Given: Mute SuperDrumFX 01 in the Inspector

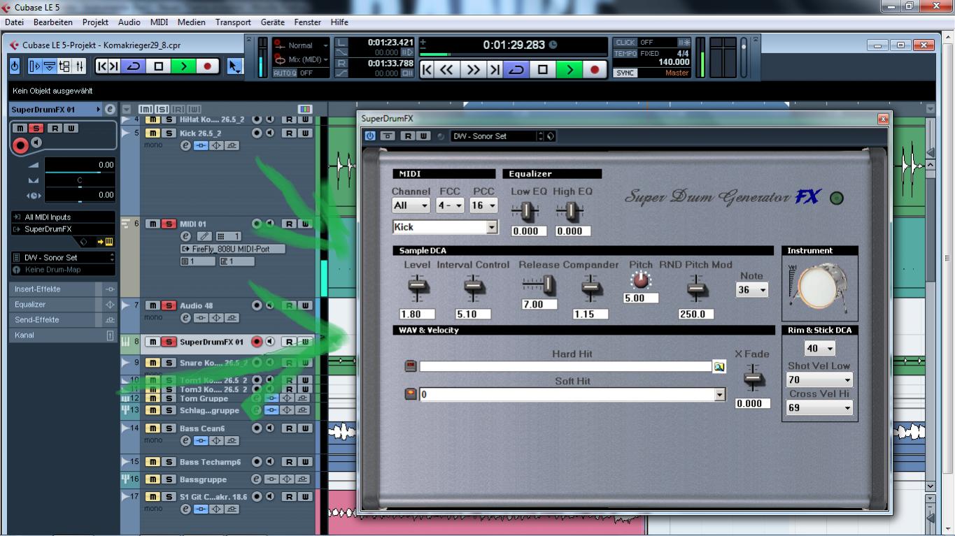Looking at the screenshot, I should [x=20, y=129].
